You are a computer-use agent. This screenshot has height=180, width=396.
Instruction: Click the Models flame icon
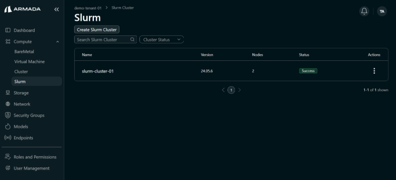[8, 126]
